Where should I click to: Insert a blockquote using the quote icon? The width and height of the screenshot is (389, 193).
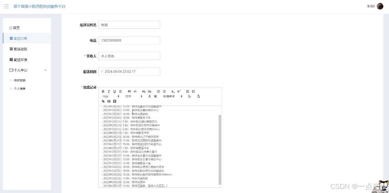129,91
